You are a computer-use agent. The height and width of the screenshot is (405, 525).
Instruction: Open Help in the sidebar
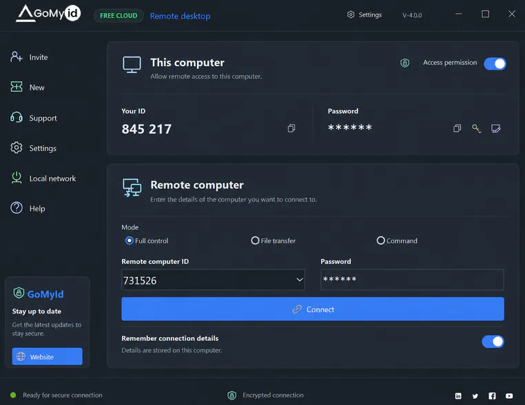point(28,208)
